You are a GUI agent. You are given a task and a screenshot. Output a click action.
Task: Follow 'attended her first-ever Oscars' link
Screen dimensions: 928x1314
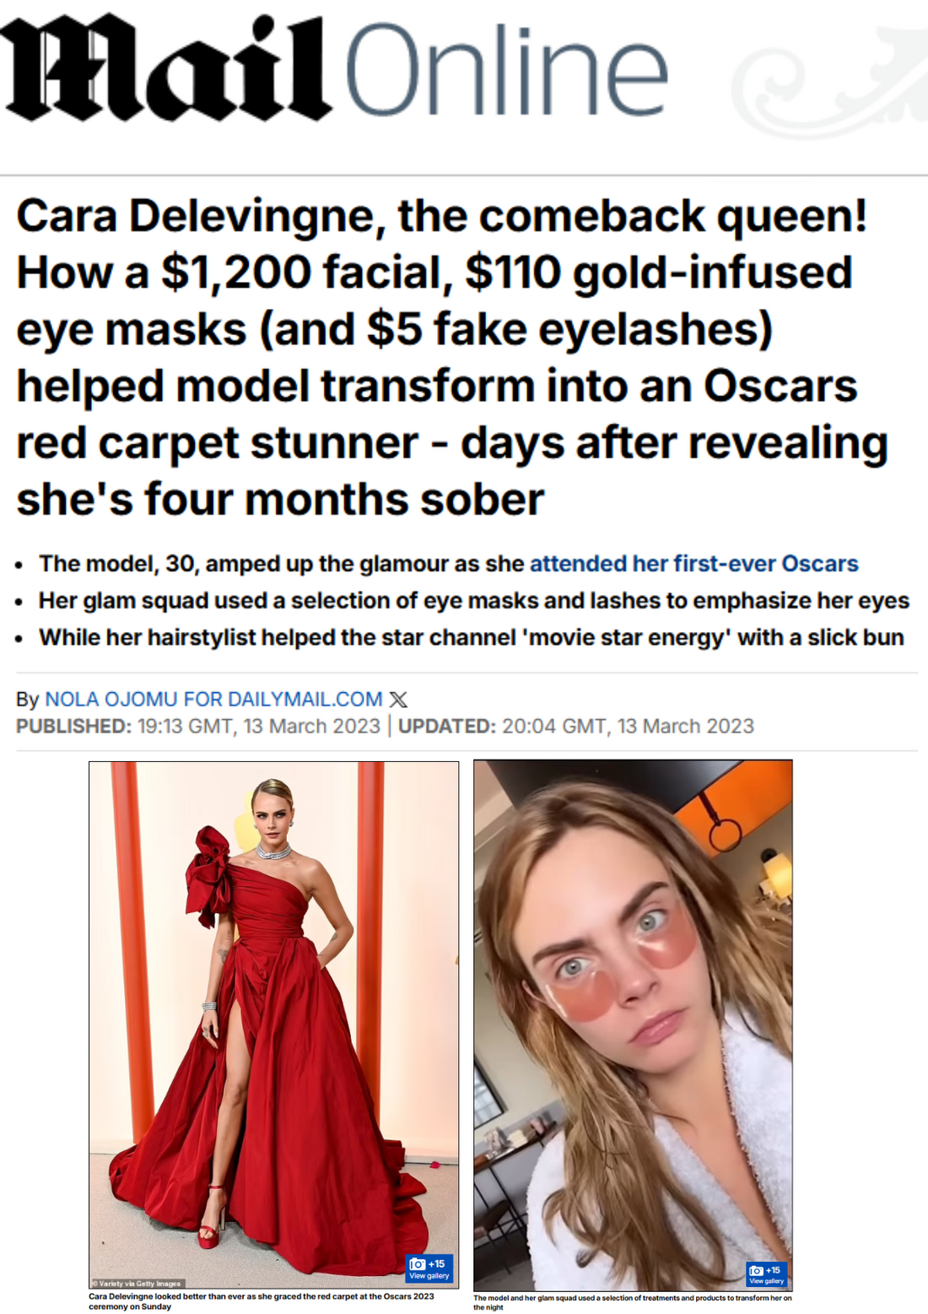click(x=693, y=564)
